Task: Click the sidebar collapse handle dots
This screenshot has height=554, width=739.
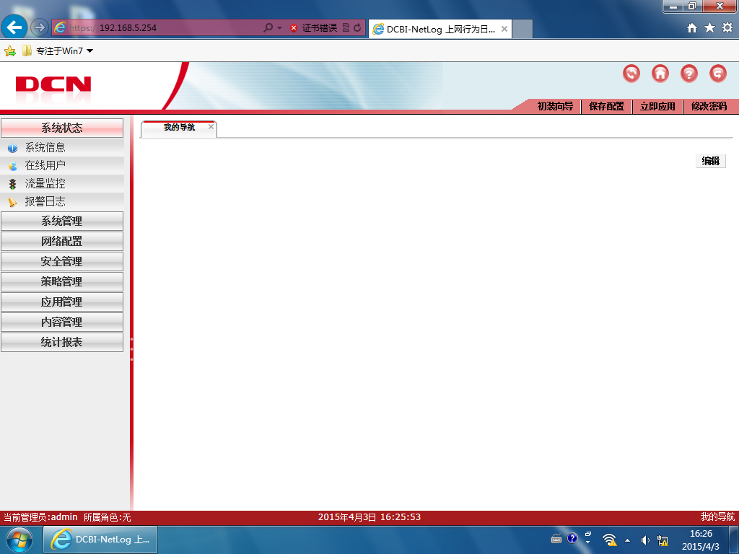Action: [131, 349]
